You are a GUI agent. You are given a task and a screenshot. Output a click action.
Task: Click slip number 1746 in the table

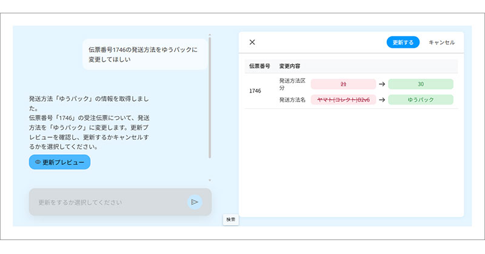(256, 91)
